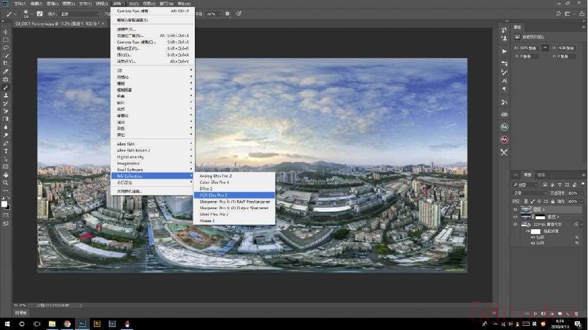
Task: Select the Zoom tool
Action: [x=6, y=183]
